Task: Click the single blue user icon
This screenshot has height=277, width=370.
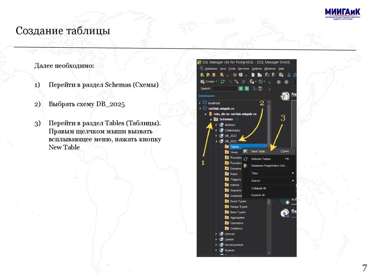Action: pos(289,75)
